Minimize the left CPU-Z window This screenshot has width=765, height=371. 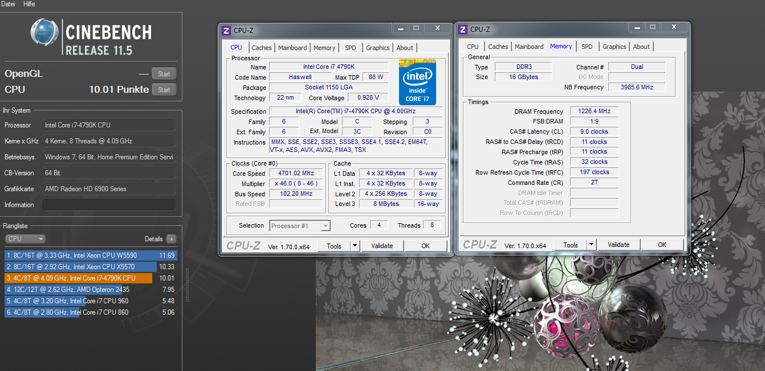coord(400,28)
